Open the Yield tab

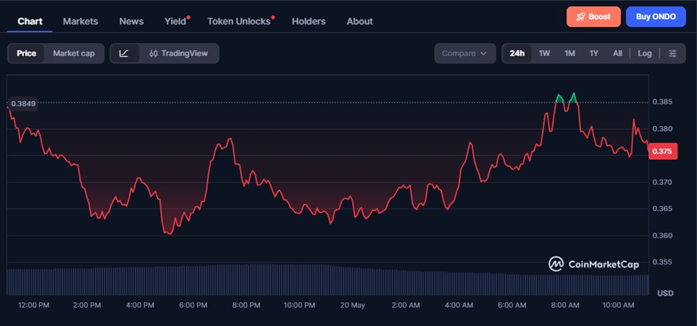[x=176, y=21]
